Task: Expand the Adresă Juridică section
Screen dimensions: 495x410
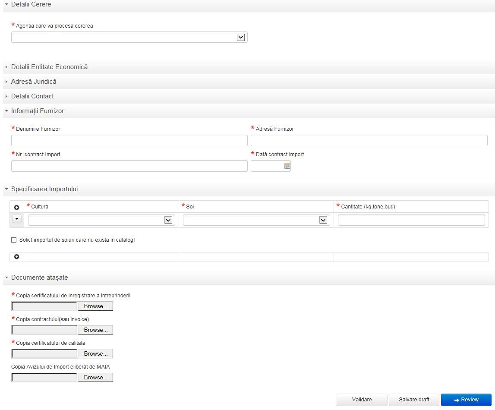Action: coord(34,82)
